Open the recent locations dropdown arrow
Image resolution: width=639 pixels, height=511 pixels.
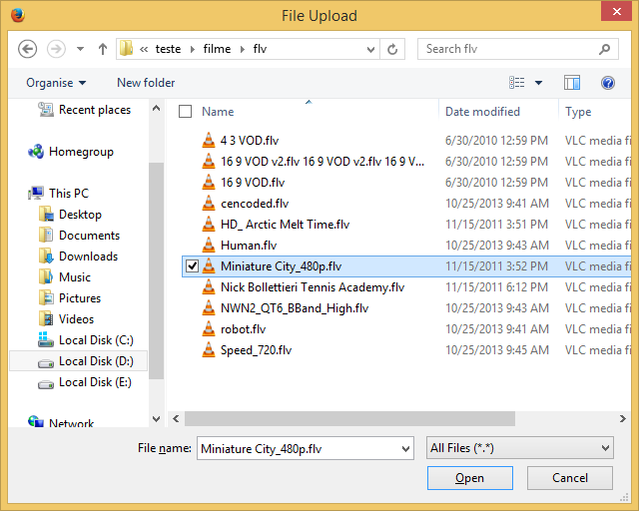coord(80,49)
